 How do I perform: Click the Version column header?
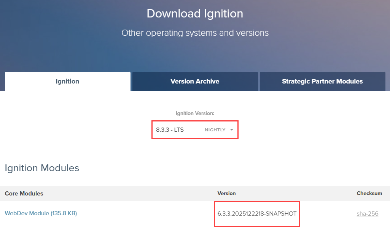226,194
